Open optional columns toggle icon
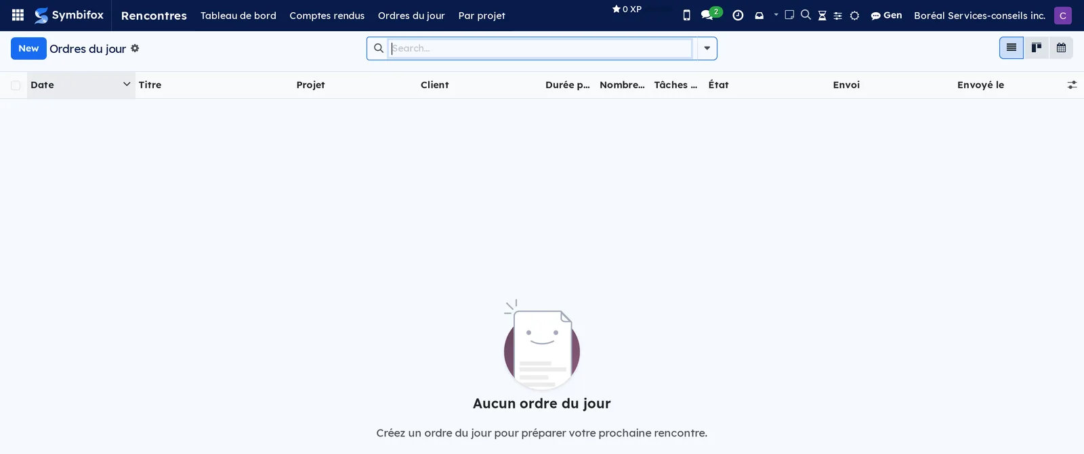This screenshot has height=454, width=1084. pyautogui.click(x=1072, y=85)
